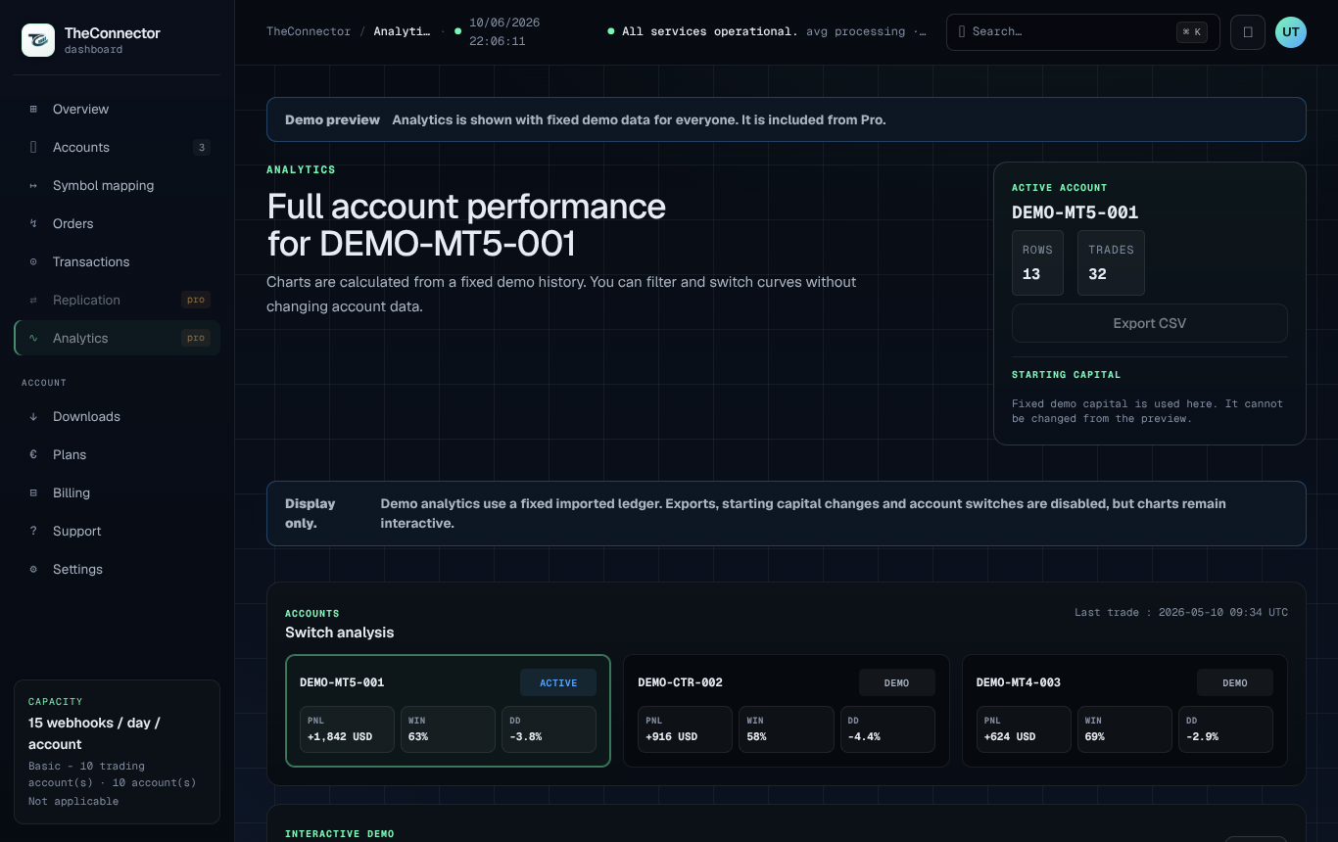The height and width of the screenshot is (842, 1338).
Task: Click the Analytics breadcrumb item
Action: (402, 31)
